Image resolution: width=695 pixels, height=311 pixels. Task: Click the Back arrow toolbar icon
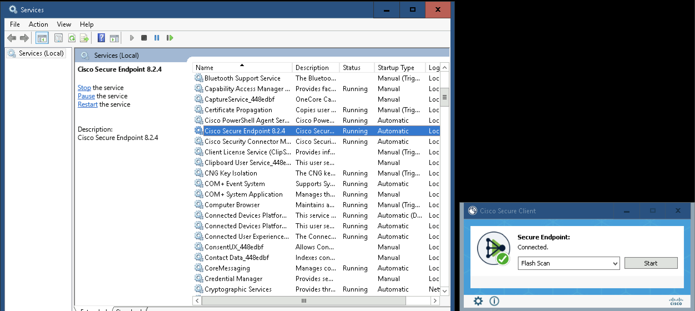pyautogui.click(x=12, y=38)
